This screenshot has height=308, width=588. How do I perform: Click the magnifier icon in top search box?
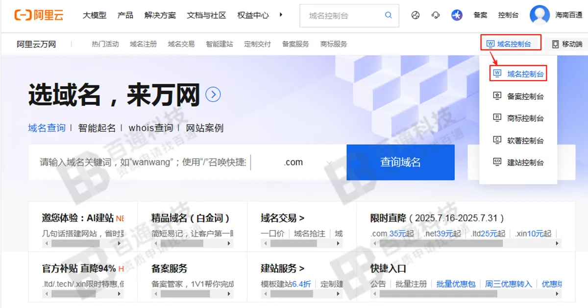tap(389, 15)
